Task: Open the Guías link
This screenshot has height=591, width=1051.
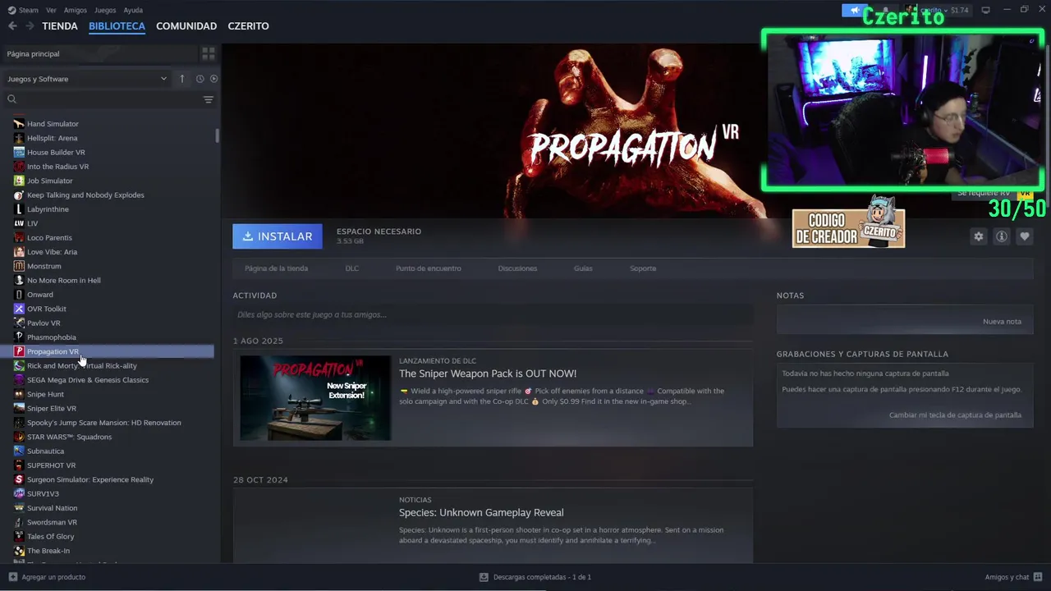Action: tap(583, 268)
